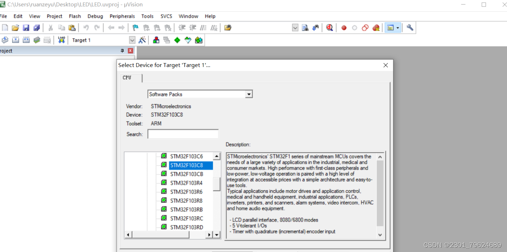
Task: Open SVCS menu
Action: pos(166,16)
